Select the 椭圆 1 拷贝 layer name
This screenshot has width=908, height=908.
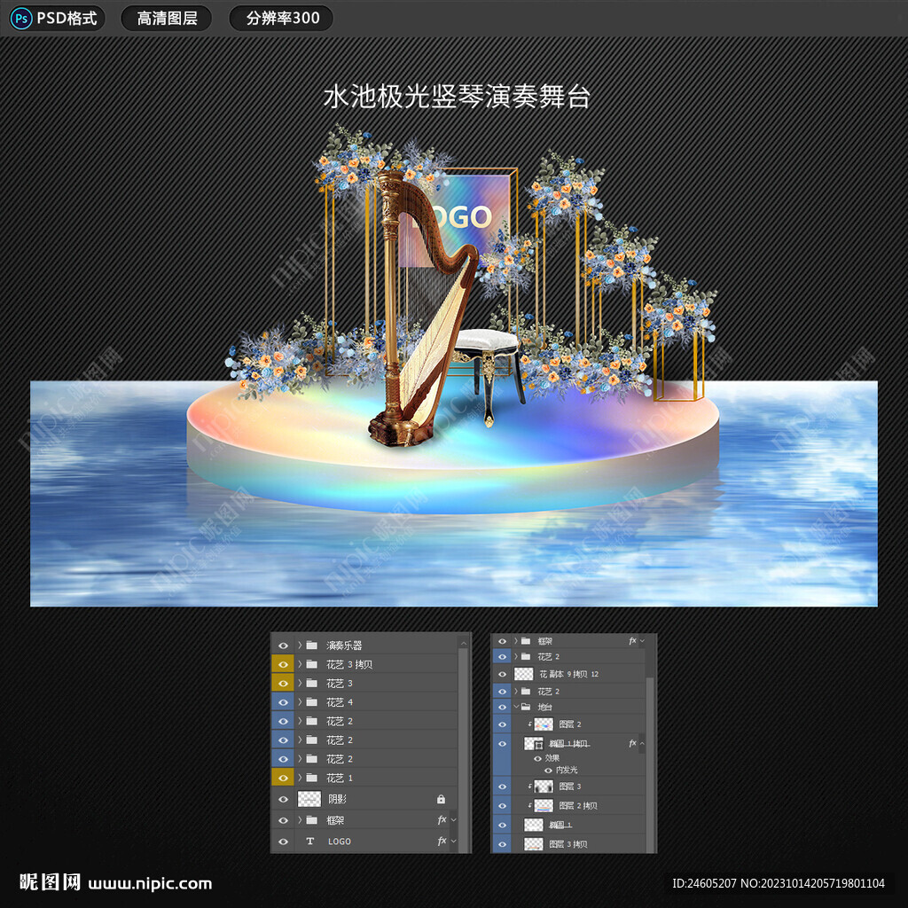pos(568,744)
